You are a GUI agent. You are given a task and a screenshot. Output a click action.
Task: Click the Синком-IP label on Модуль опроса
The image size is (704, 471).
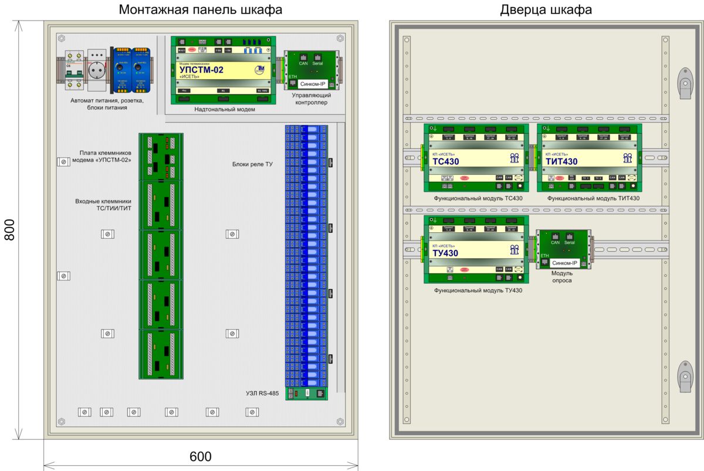pyautogui.click(x=566, y=263)
